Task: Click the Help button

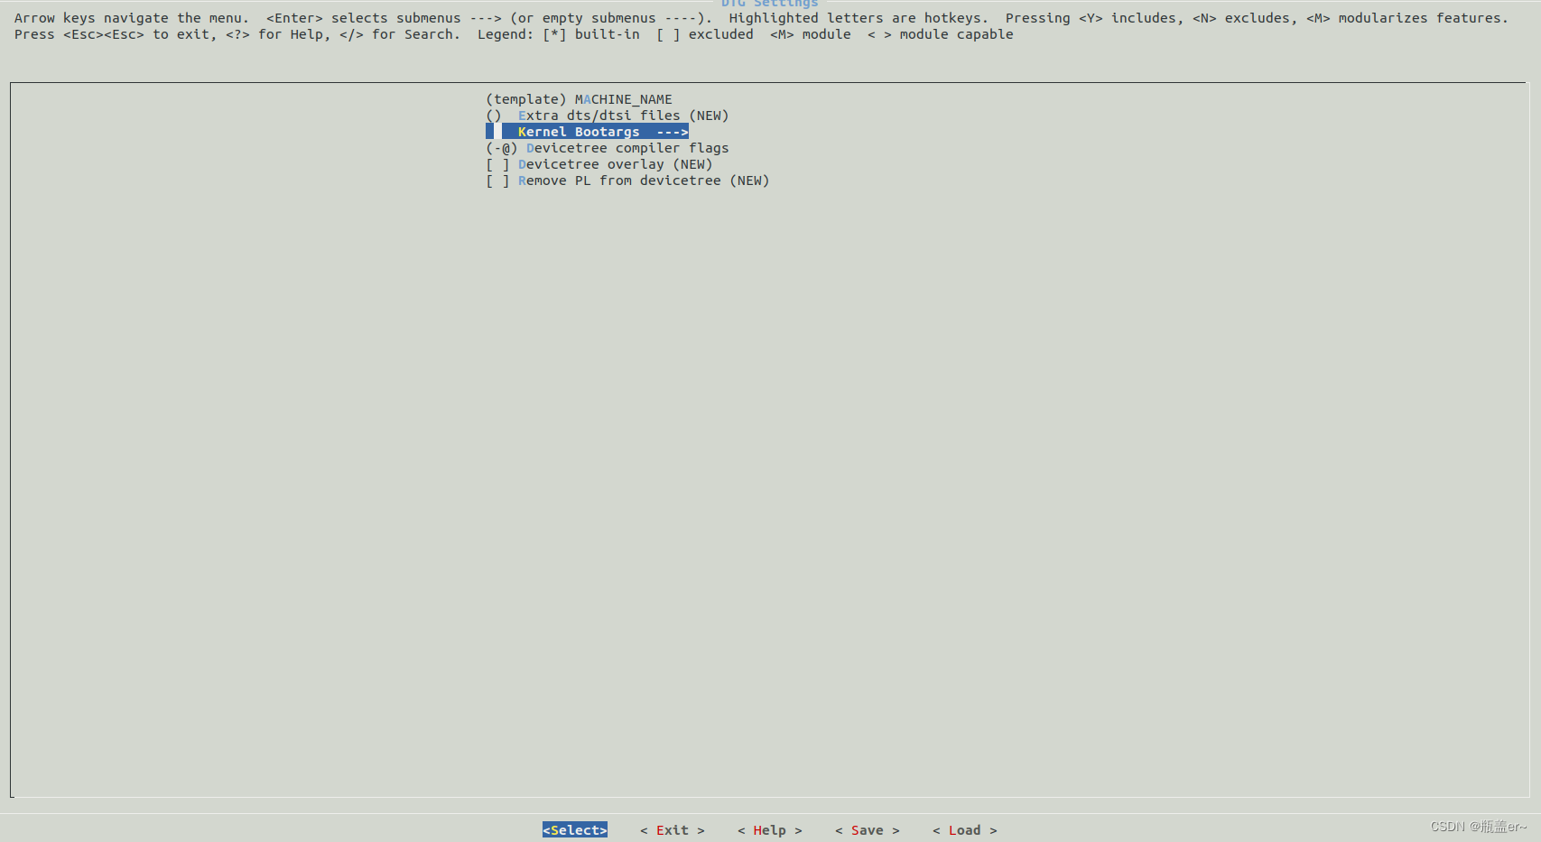Action: [770, 830]
